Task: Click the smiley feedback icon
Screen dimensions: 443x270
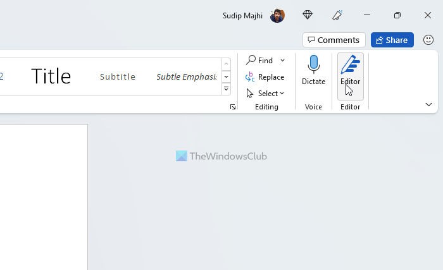Action: pyautogui.click(x=428, y=40)
